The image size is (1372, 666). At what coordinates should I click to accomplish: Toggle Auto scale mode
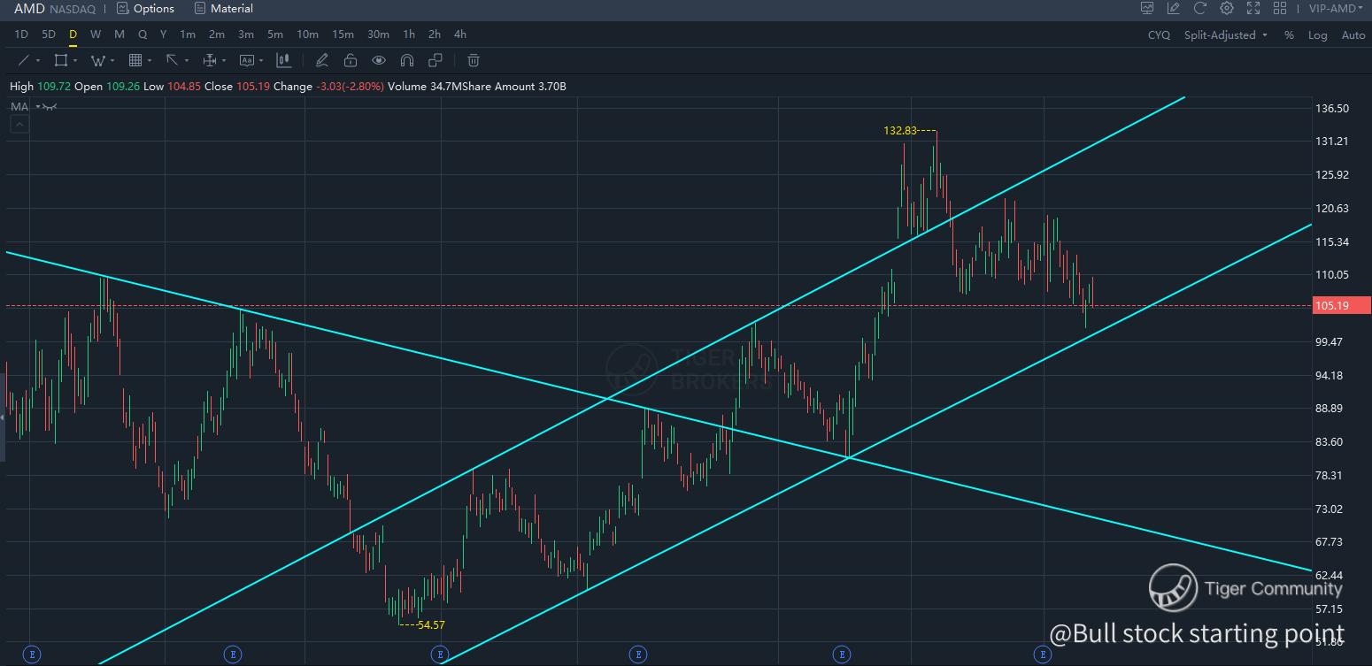coord(1353,35)
